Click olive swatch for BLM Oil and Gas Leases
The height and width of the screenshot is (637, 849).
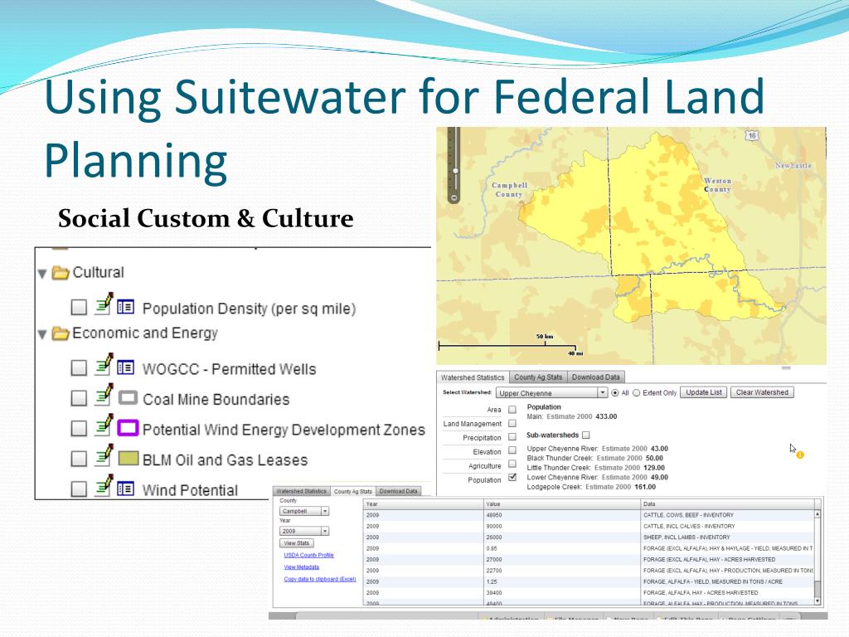coord(128,458)
